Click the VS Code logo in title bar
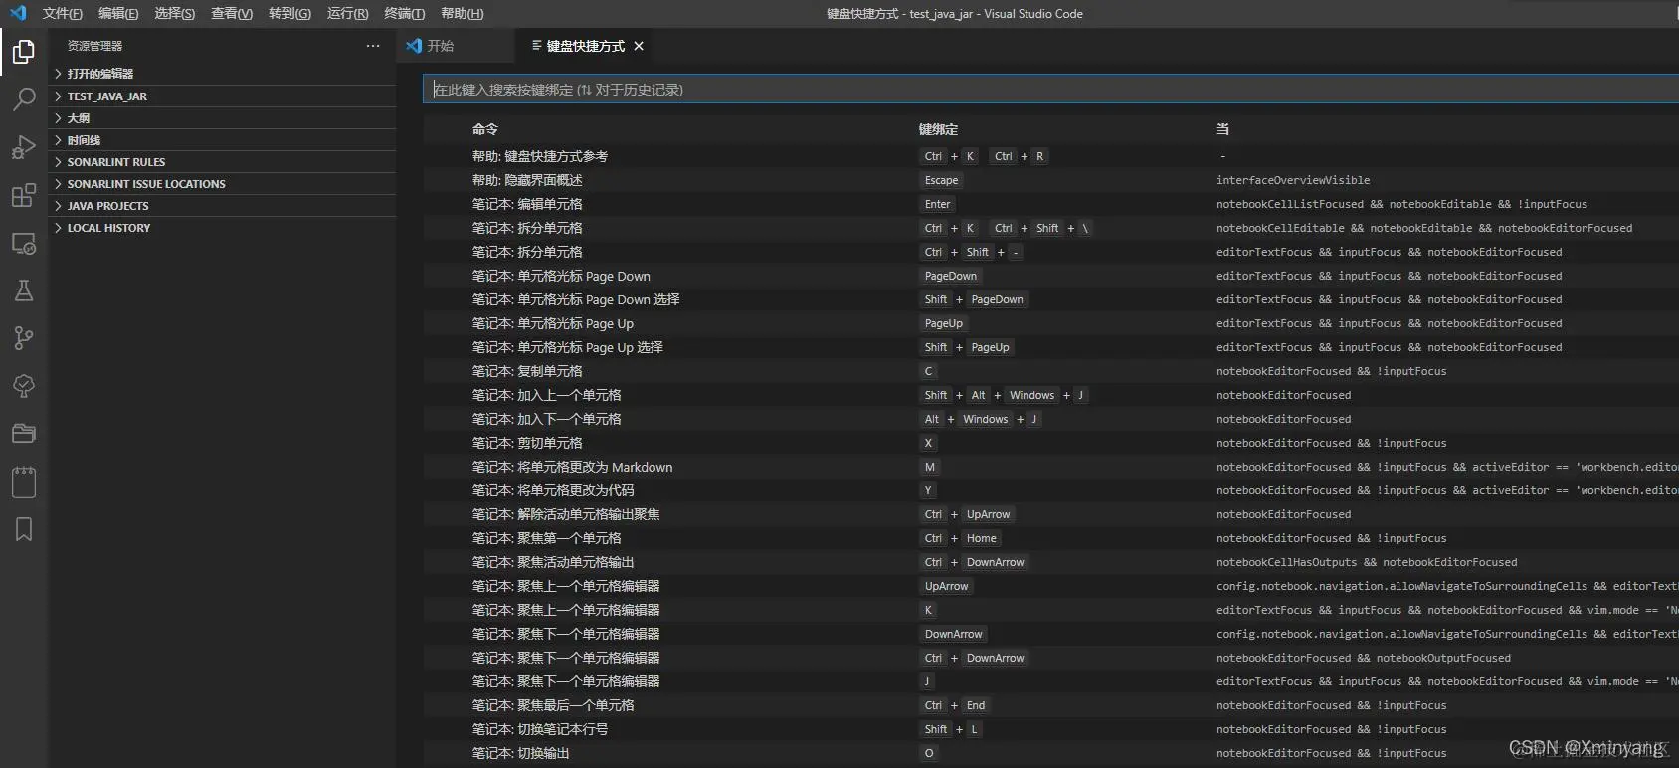1679x768 pixels. click(x=18, y=13)
